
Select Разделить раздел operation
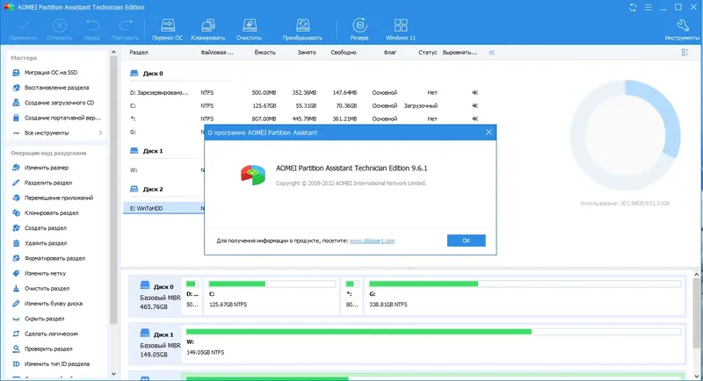(48, 183)
